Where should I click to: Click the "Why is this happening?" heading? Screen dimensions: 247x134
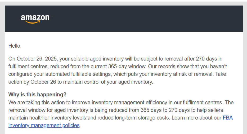[x=37, y=95]
